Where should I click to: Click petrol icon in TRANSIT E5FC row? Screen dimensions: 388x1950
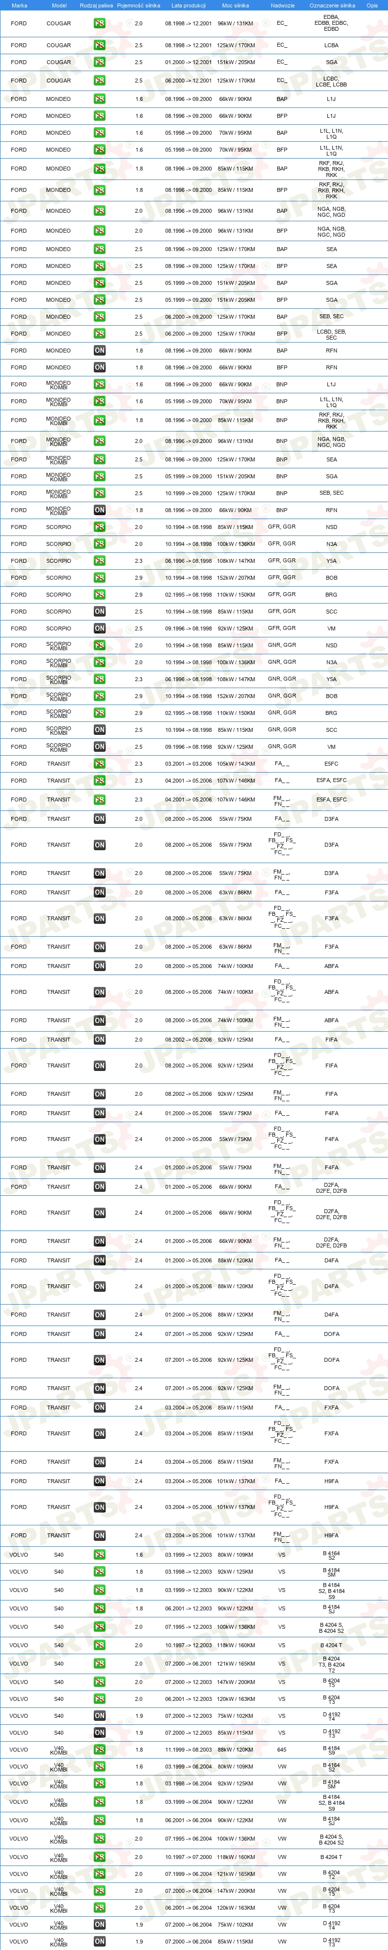point(99,764)
